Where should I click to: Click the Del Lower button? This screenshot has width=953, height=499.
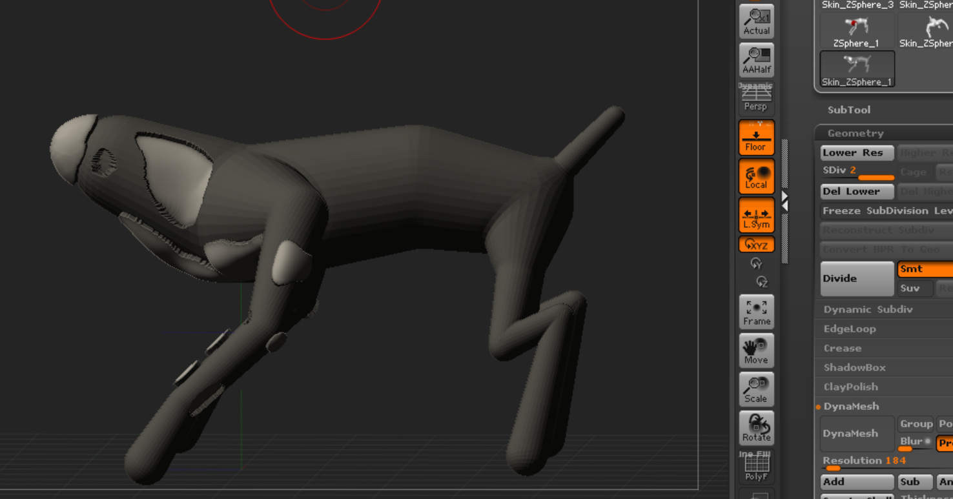pos(857,191)
